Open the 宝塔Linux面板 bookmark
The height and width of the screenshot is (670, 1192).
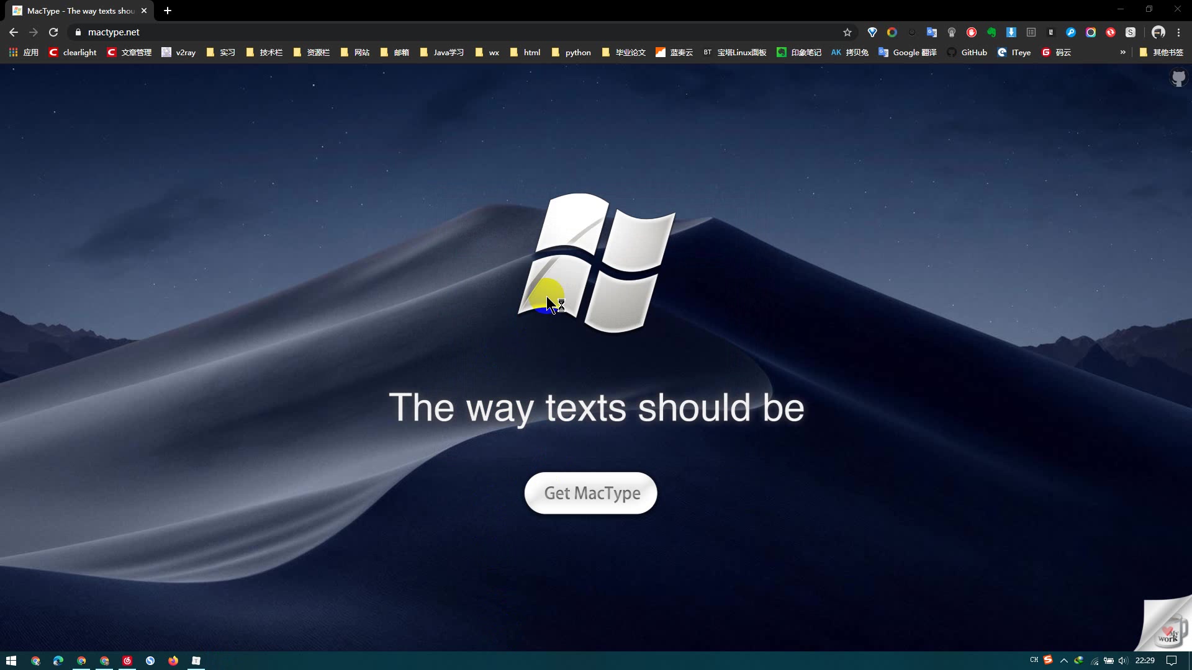pos(735,53)
